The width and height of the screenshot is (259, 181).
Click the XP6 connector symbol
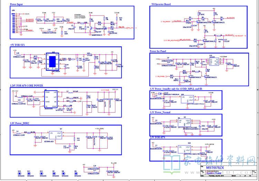point(14,23)
